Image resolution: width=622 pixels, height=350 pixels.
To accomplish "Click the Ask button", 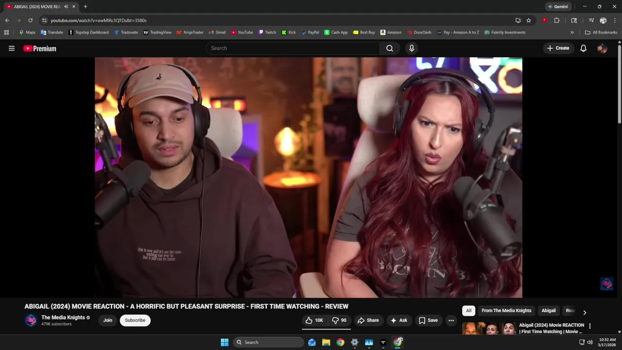I will click(399, 320).
